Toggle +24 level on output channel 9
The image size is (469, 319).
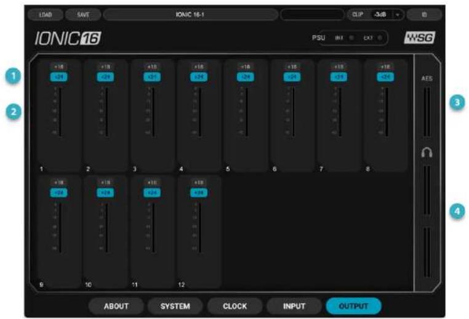click(59, 192)
